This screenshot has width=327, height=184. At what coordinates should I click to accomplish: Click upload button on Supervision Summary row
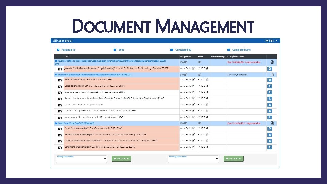tap(270, 99)
